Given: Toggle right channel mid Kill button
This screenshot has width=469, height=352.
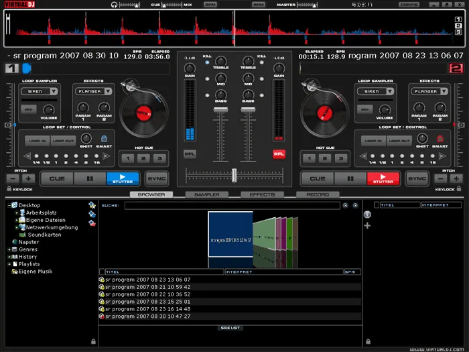Looking at the screenshot, I should pyautogui.click(x=262, y=79).
